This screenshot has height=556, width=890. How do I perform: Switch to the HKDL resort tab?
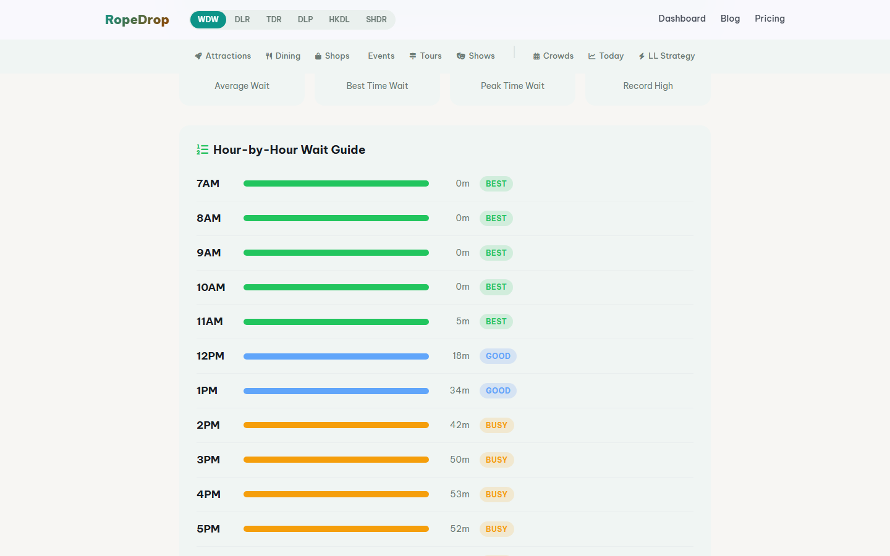pos(339,20)
